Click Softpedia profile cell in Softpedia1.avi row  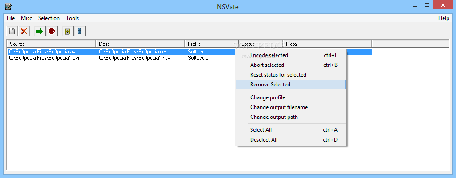pos(198,58)
